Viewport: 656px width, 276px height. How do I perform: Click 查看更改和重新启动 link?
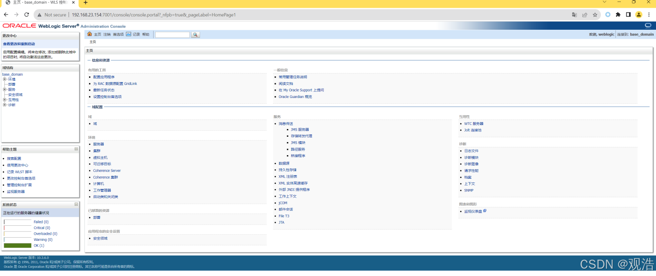[x=19, y=44]
